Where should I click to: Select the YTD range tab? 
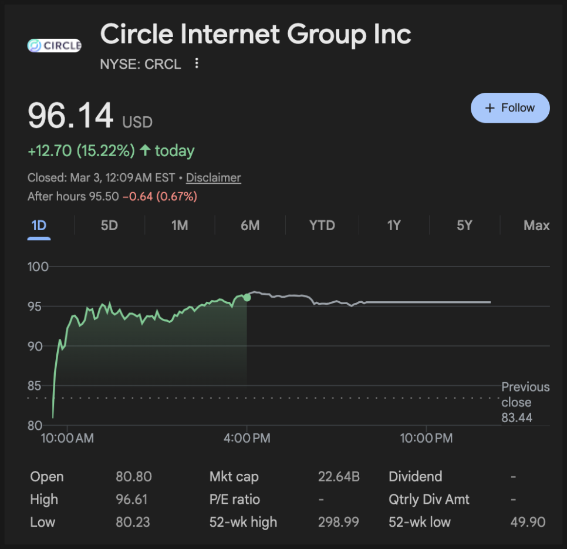pos(322,225)
